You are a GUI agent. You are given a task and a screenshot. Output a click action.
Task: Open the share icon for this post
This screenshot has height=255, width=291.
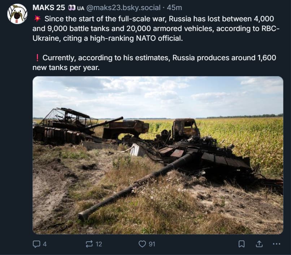tap(259, 244)
